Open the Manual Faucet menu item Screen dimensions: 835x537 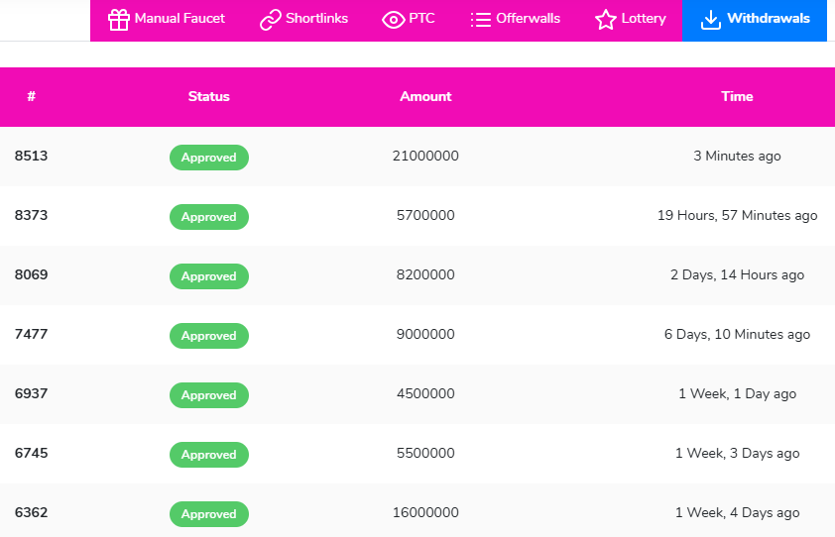pos(179,19)
